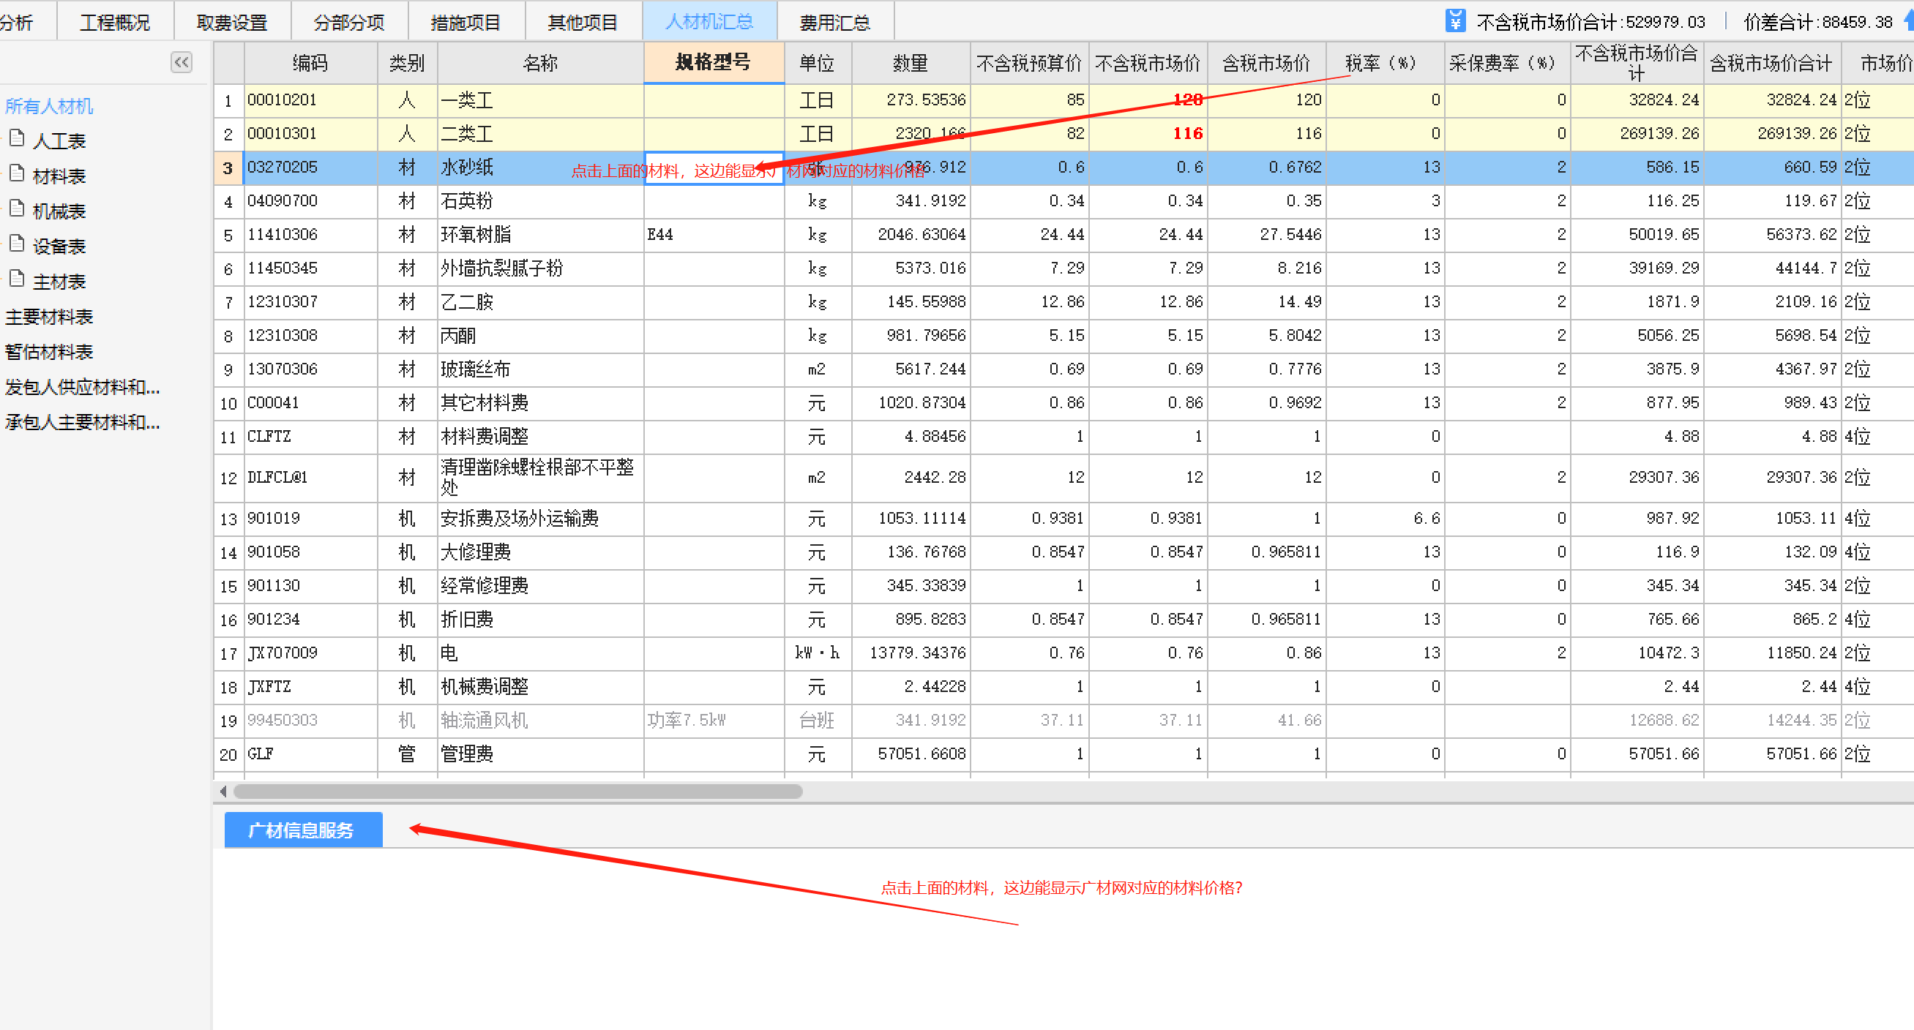Viewport: 1914px width, 1030px height.
Task: Click the name cell 外墙抗裂腻子粉
Action: tap(540, 268)
